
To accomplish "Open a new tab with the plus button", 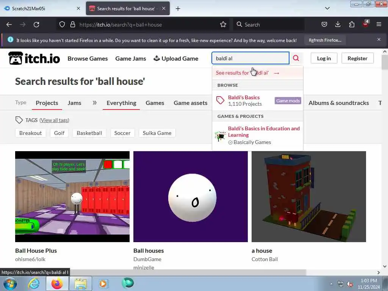I will click(x=178, y=9).
